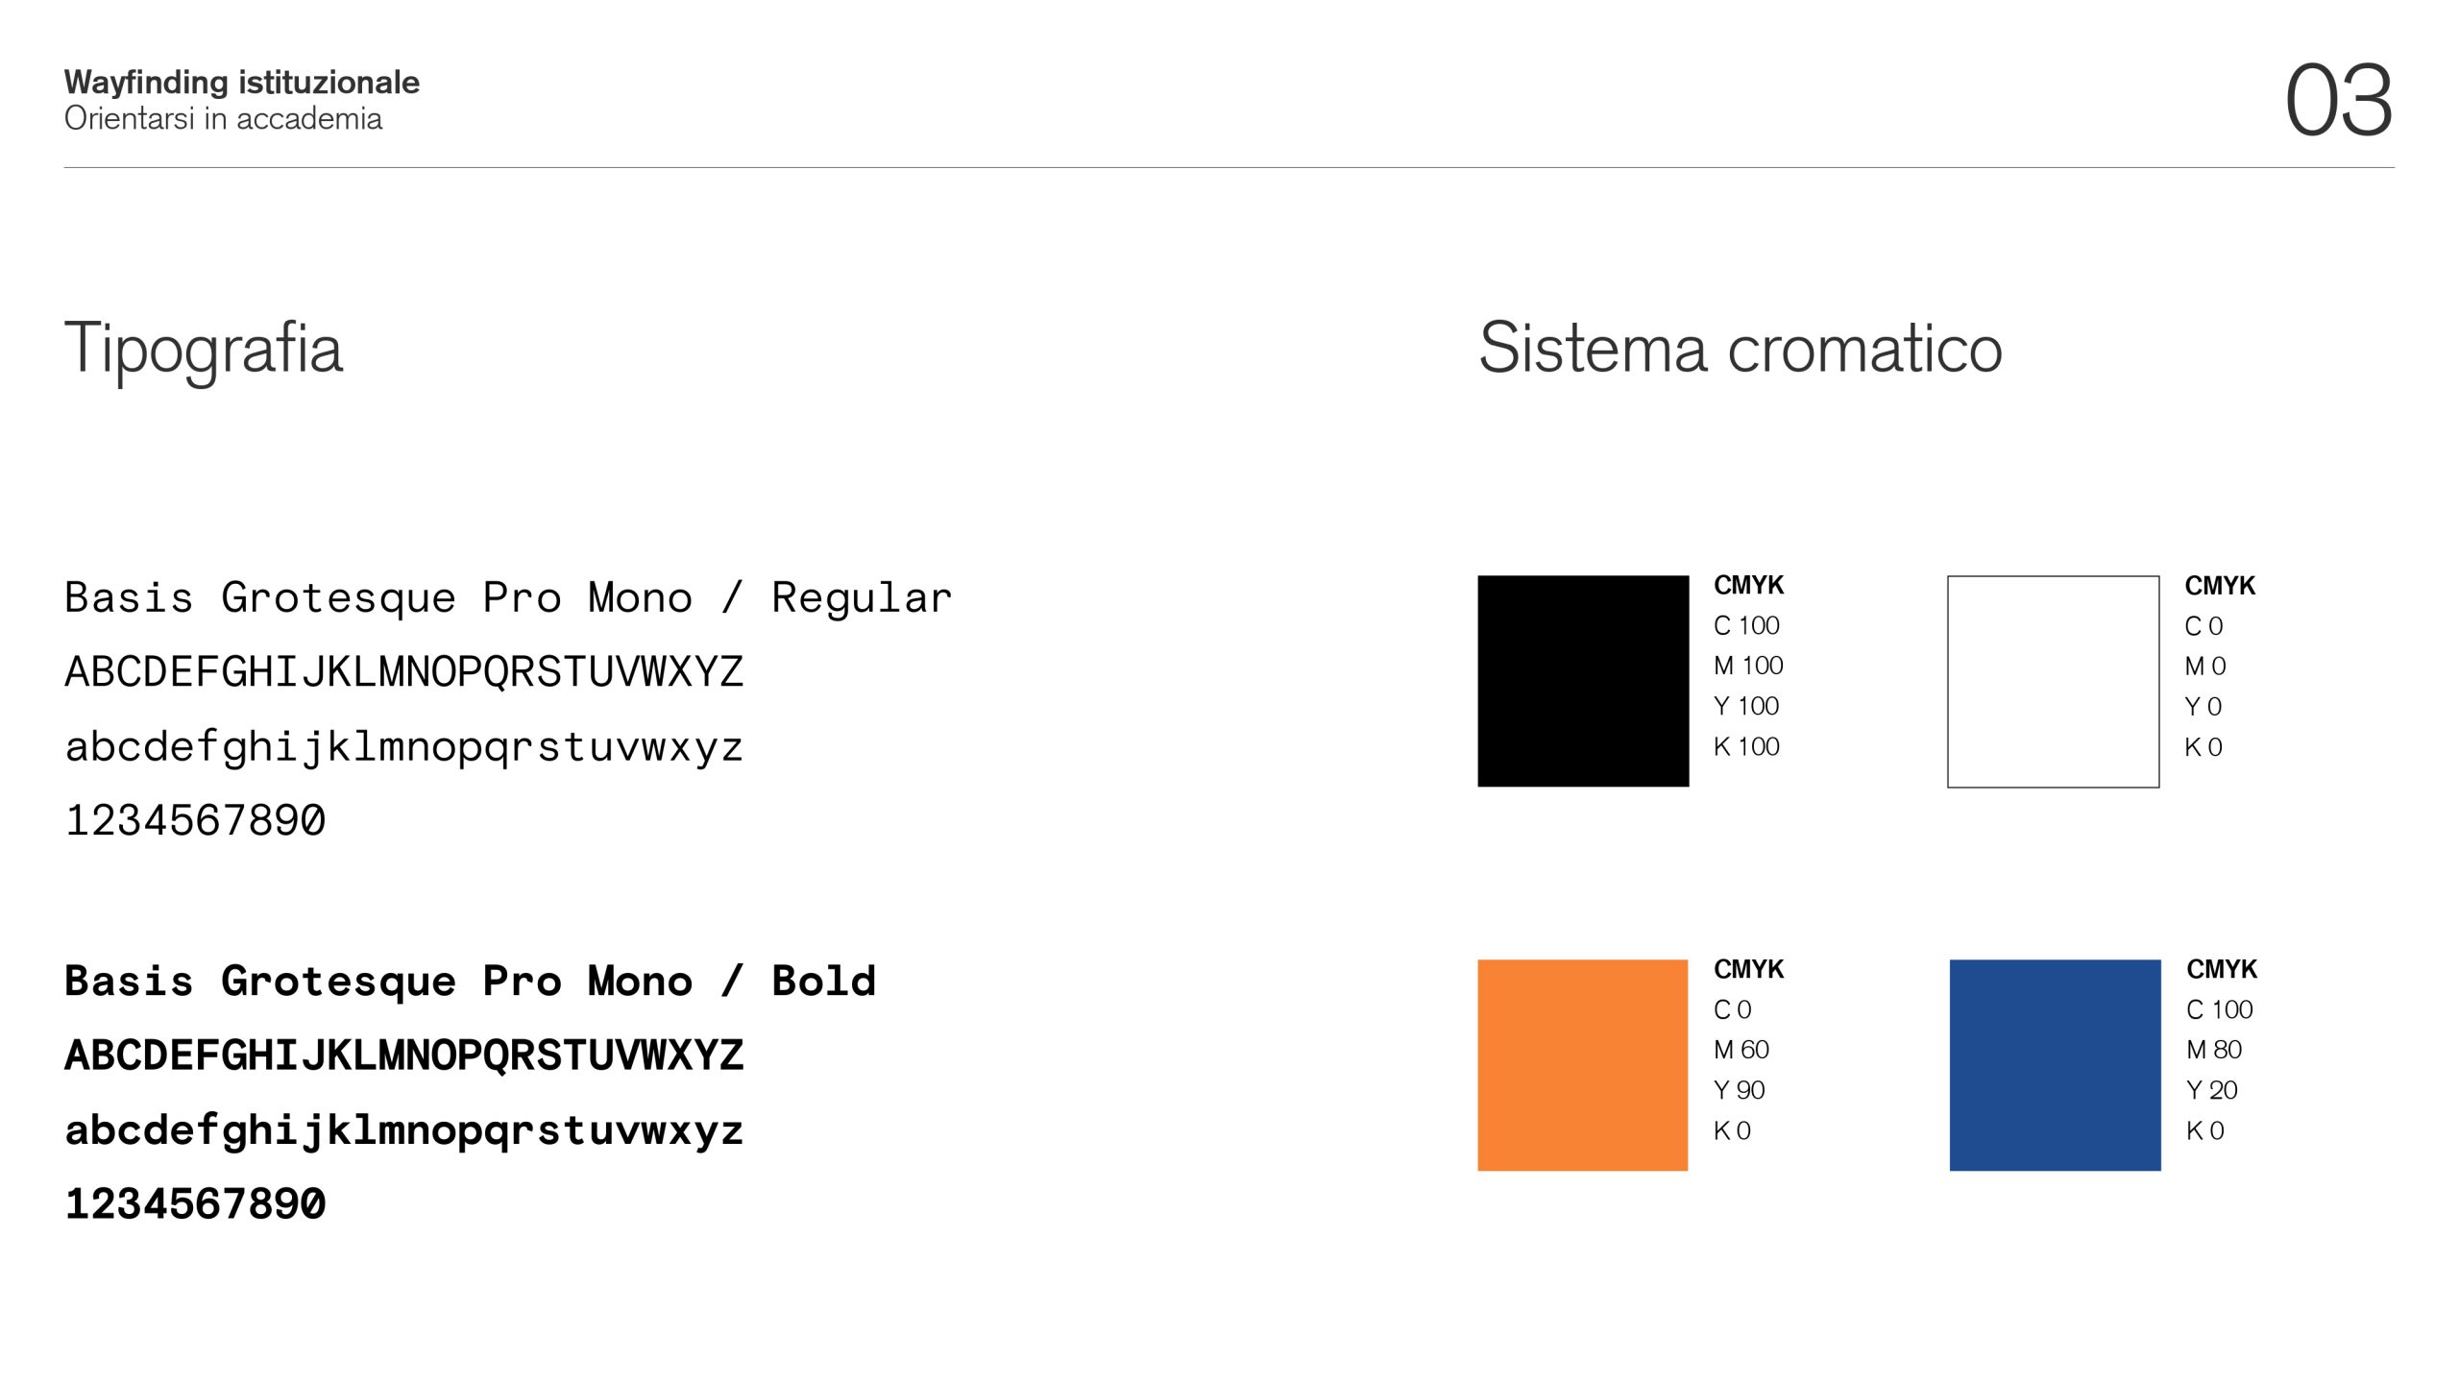Click Basis Grotesque Pro Mono Bold label
Screen dimensions: 2459x1383
[470, 982]
